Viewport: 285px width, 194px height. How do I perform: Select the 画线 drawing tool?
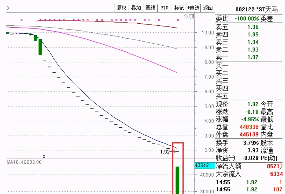[x=150, y=8]
